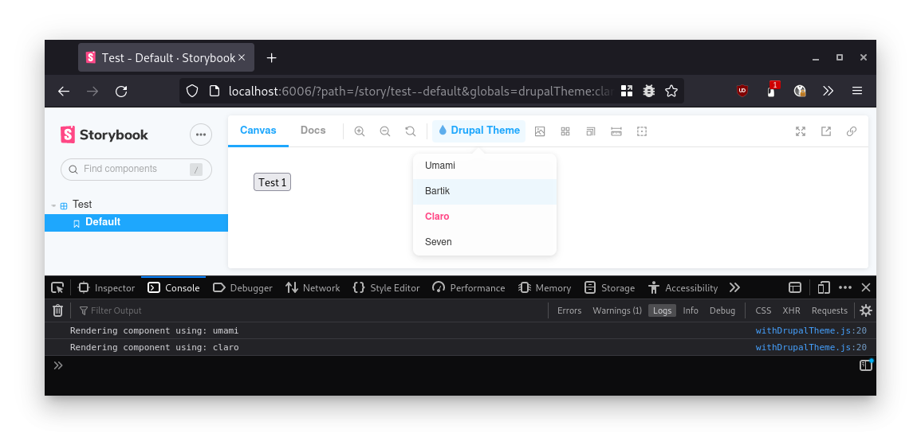The height and width of the screenshot is (445, 921).
Task: Select the Default story
Action: click(x=136, y=222)
